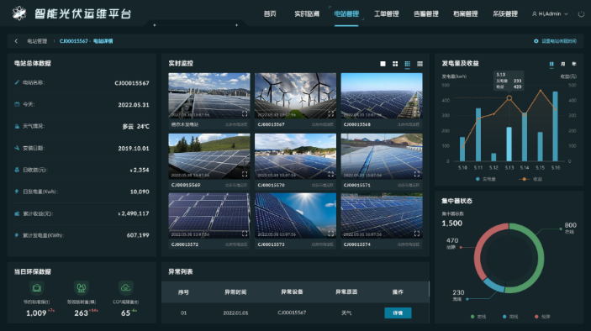
Task: Expand CJ00015572 feed to fullscreen
Action: pos(245,234)
